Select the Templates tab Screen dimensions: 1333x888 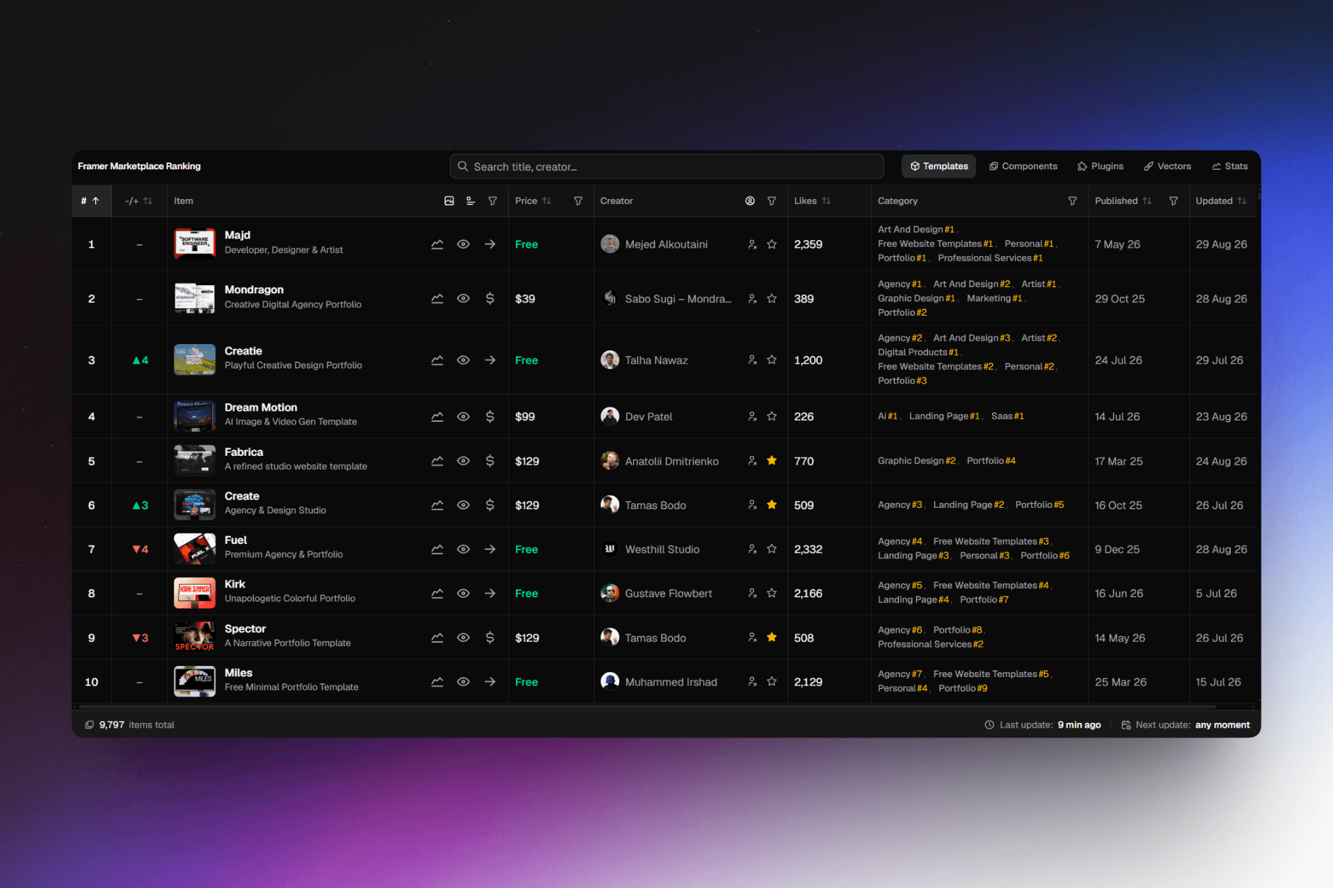pos(939,166)
